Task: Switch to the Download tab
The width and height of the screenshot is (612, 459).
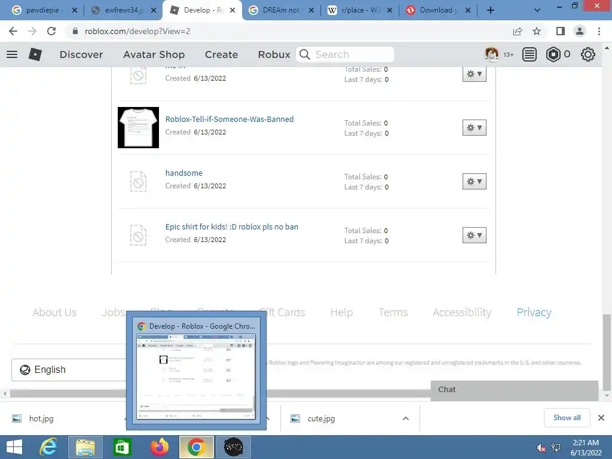Action: (438, 10)
